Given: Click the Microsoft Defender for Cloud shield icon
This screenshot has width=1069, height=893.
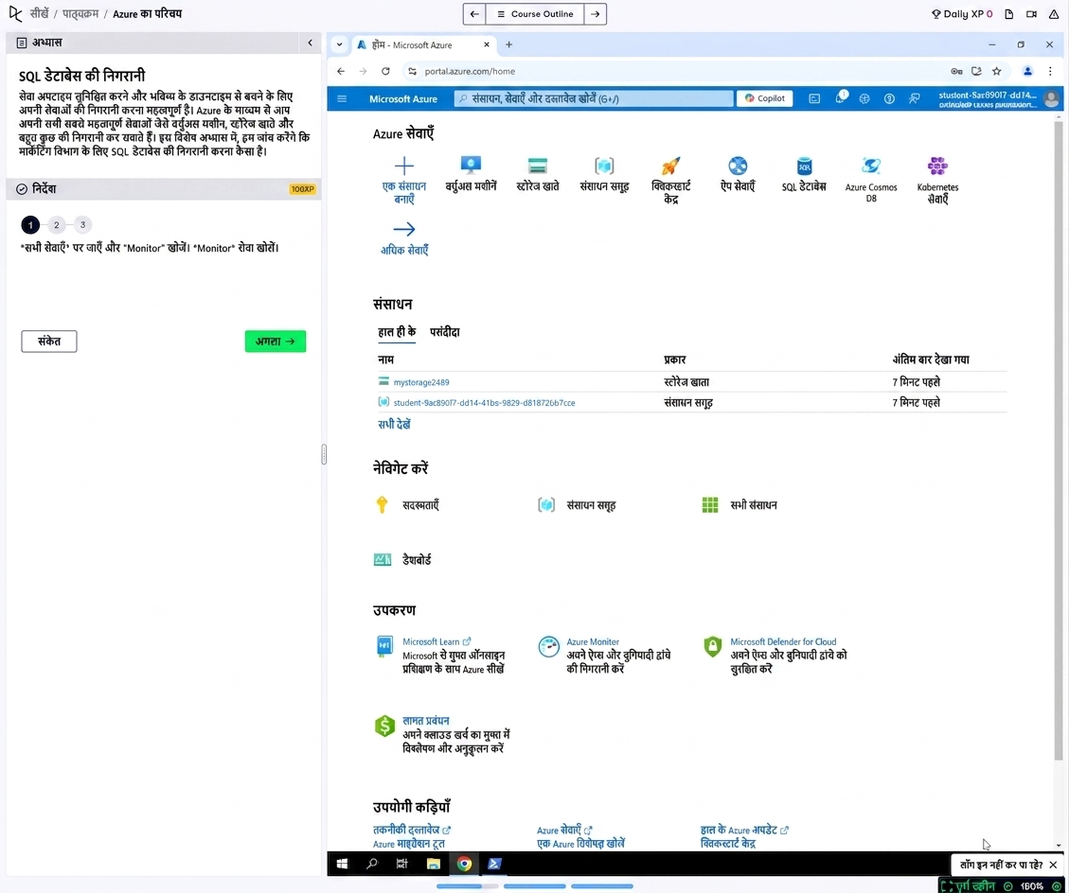Looking at the screenshot, I should 712,646.
